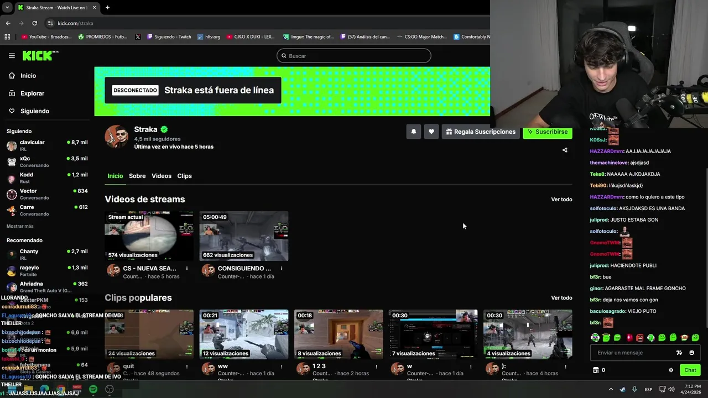Screen dimensions: 708x398
Task: Click Straka verified badge
Action: [x=164, y=129]
